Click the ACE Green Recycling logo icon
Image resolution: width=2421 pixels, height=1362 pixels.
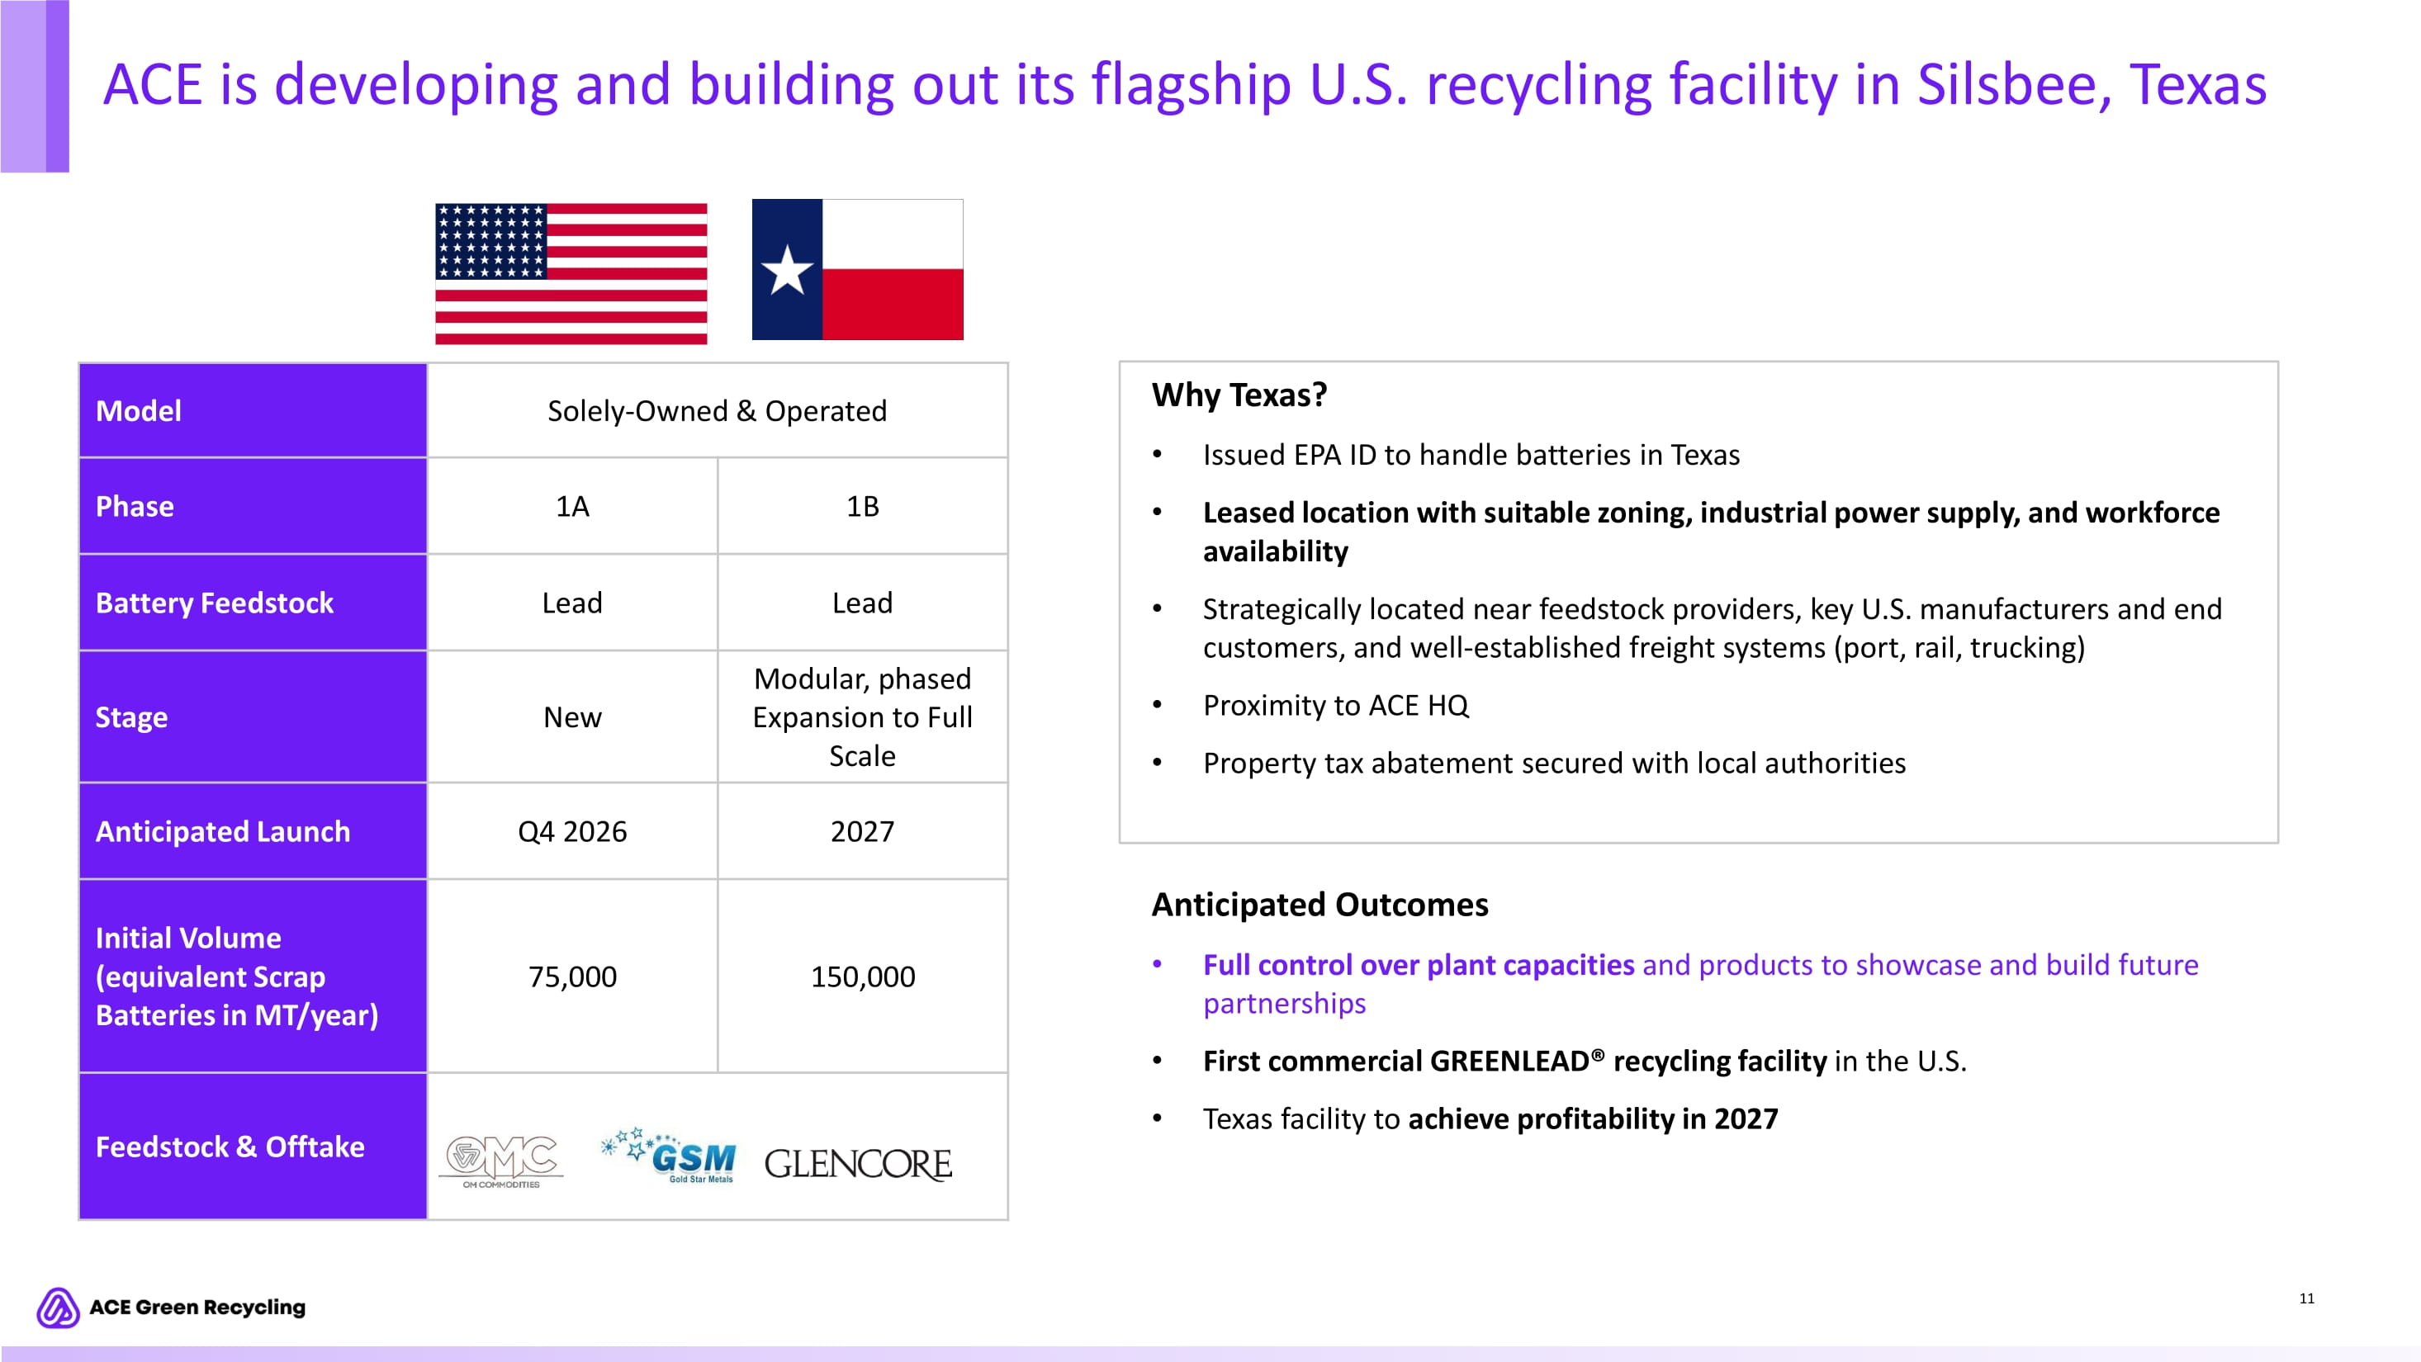coord(59,1307)
